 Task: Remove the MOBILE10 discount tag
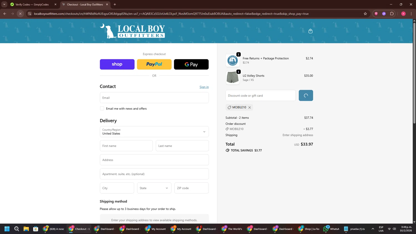(250, 108)
